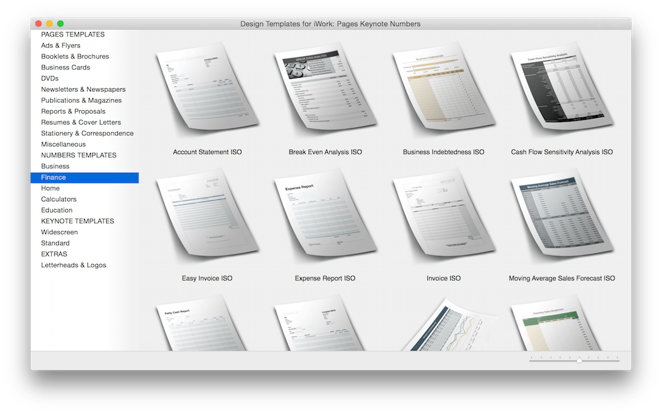Click the Break Even Analysis ISO label
The width and height of the screenshot is (662, 414).
pyautogui.click(x=326, y=152)
